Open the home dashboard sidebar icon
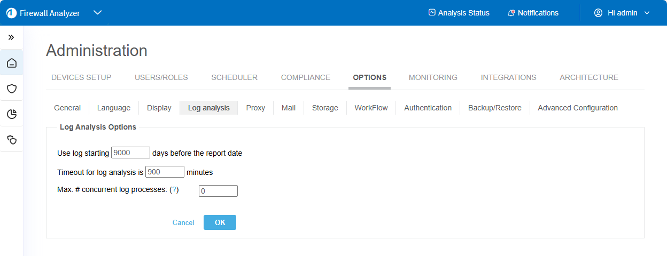This screenshot has height=256, width=667. tap(11, 63)
